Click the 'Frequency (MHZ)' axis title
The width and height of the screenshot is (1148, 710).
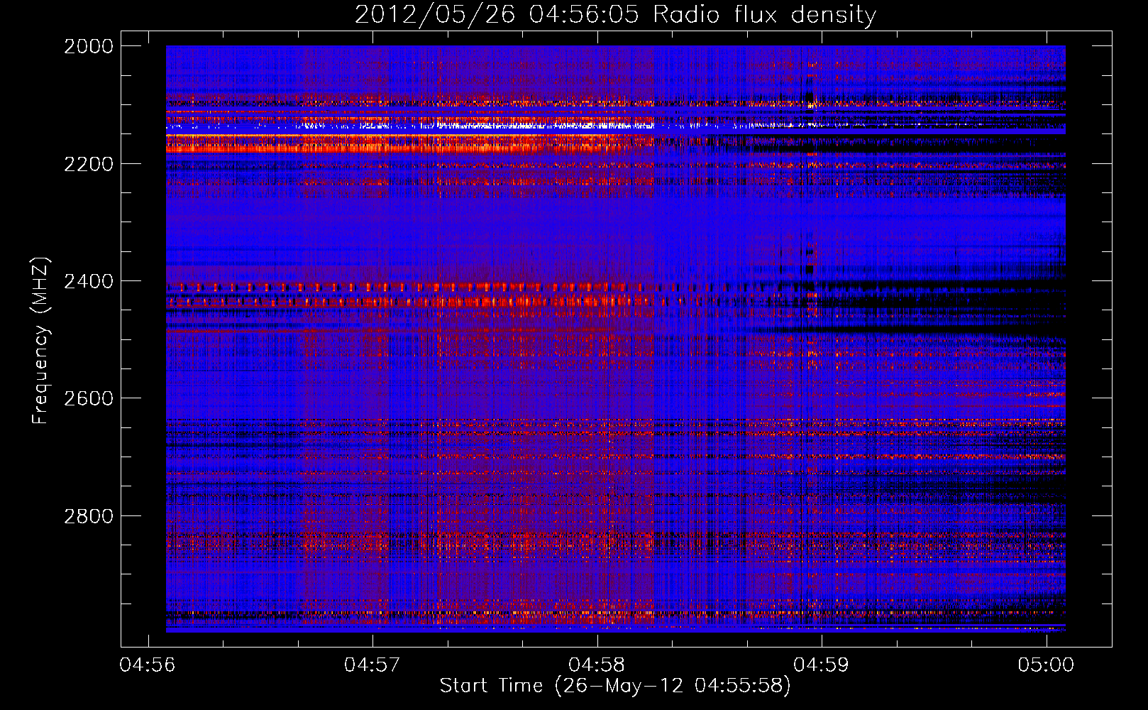[41, 341]
